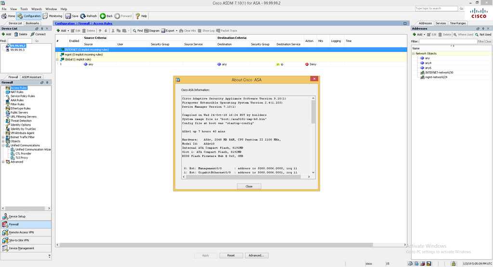Image resolution: width=493 pixels, height=267 pixels.
Task: Collapse the Unified Communications node
Action: click(x=3, y=145)
